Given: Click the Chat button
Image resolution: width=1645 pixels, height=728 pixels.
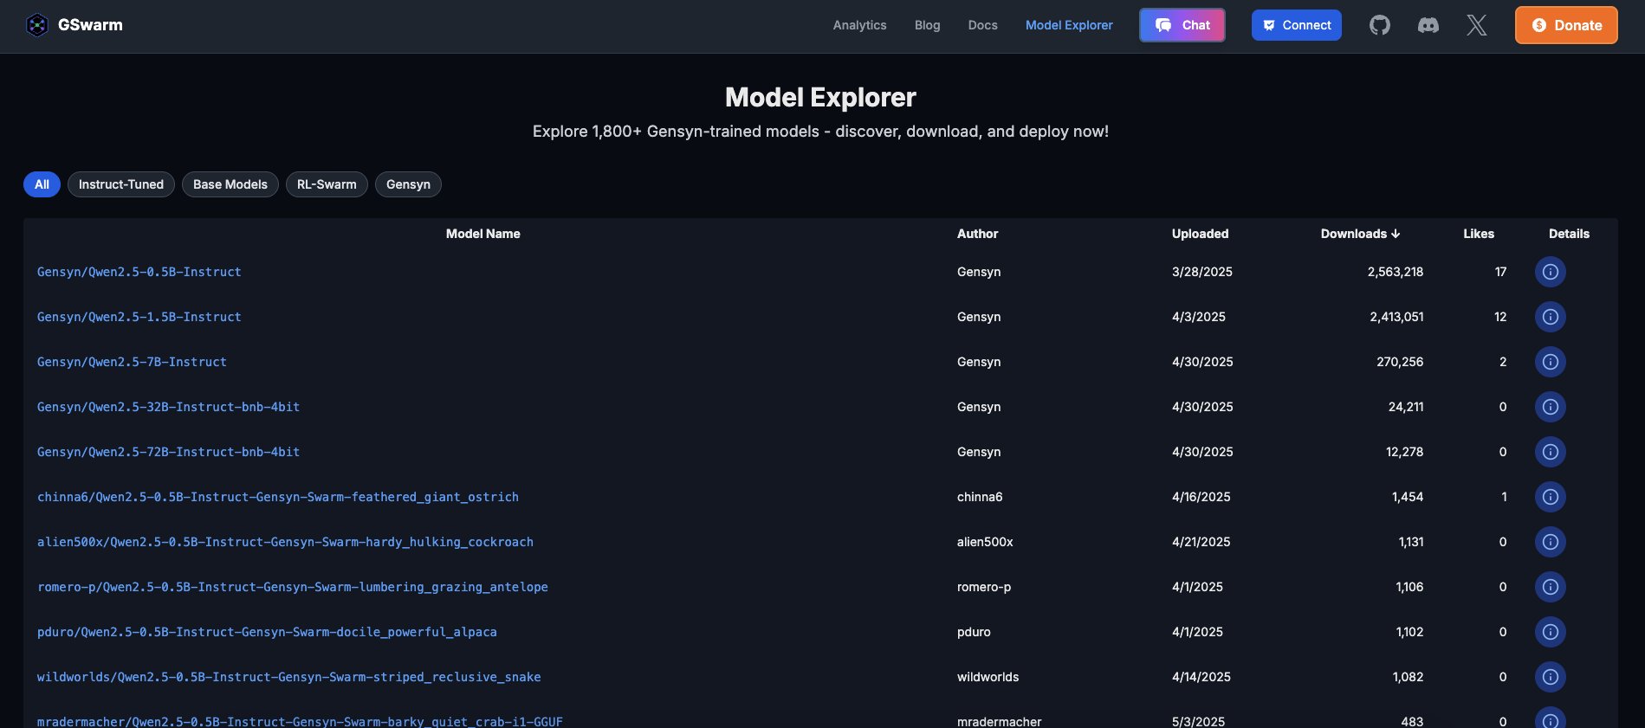Looking at the screenshot, I should [1182, 25].
